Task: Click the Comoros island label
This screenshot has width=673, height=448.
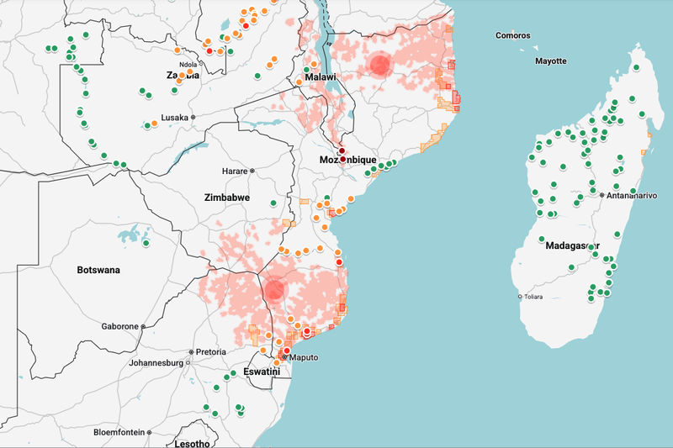Action: 512,35
